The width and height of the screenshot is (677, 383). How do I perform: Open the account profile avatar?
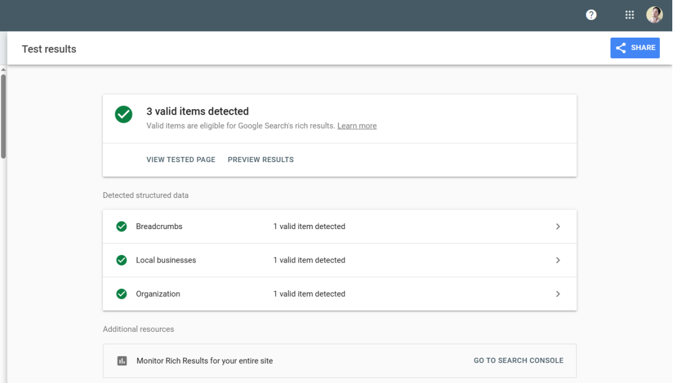pos(655,15)
